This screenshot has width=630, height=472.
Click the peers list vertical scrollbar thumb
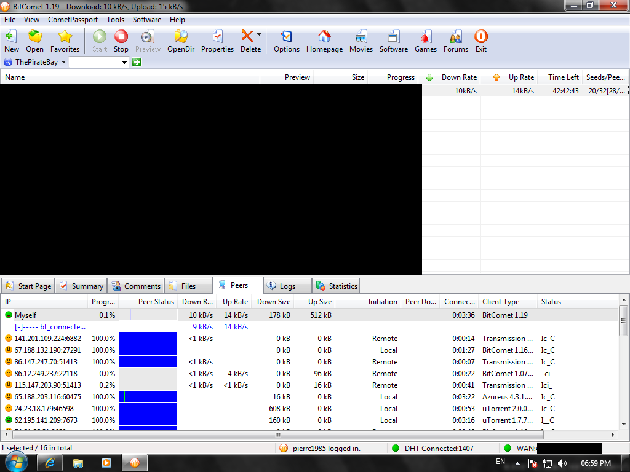(x=623, y=321)
